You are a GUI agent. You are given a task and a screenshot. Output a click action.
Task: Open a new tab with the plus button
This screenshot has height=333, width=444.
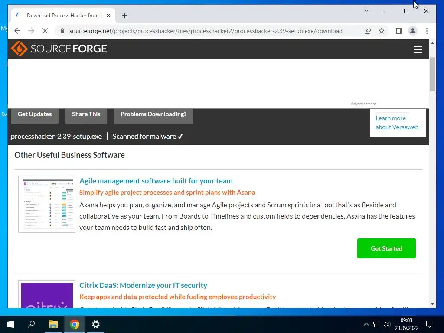[125, 16]
